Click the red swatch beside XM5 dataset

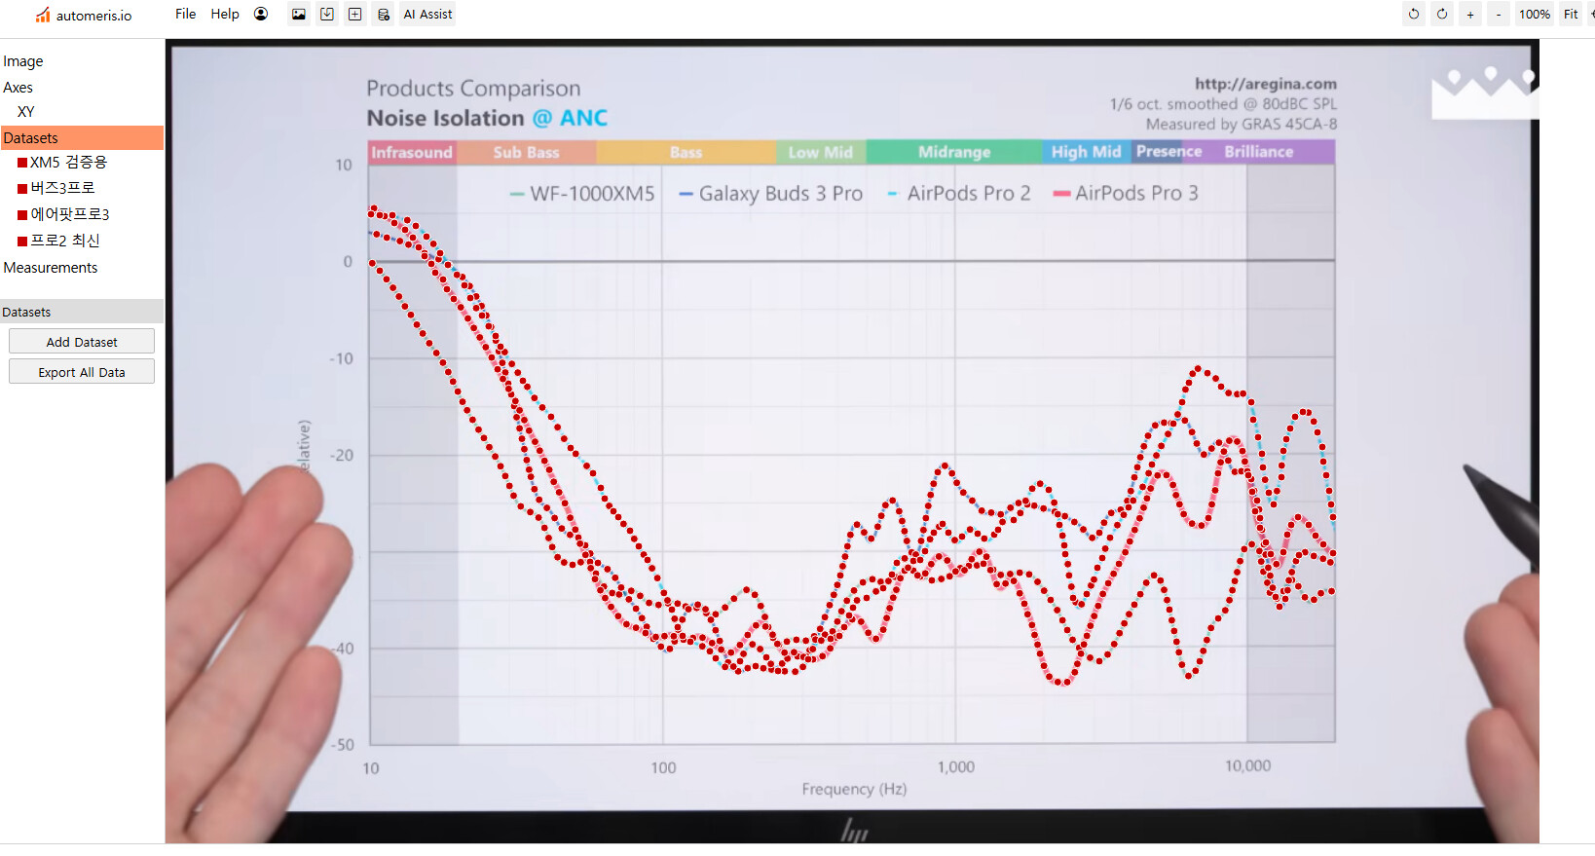coord(22,163)
